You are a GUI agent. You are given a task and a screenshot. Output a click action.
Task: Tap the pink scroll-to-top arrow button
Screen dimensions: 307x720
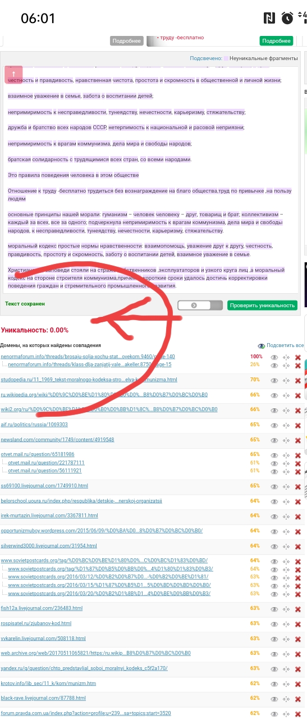coord(13,75)
